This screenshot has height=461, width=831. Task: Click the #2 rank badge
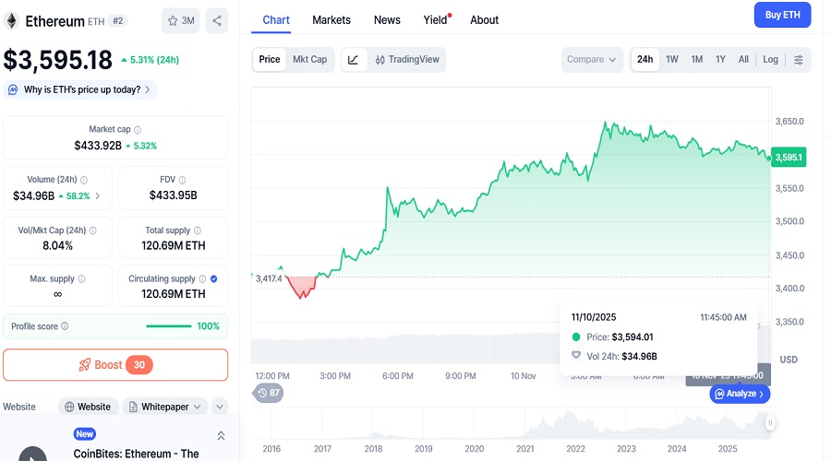[x=117, y=20]
